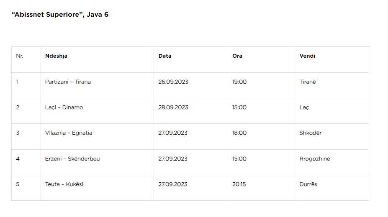Select the Teuta – Kukësi match cell

[97, 188]
